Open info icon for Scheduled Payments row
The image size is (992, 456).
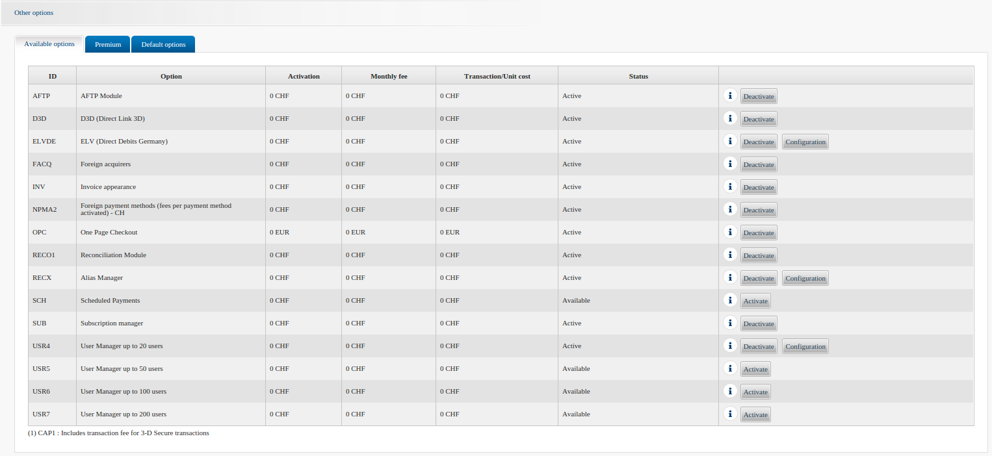[x=730, y=301]
